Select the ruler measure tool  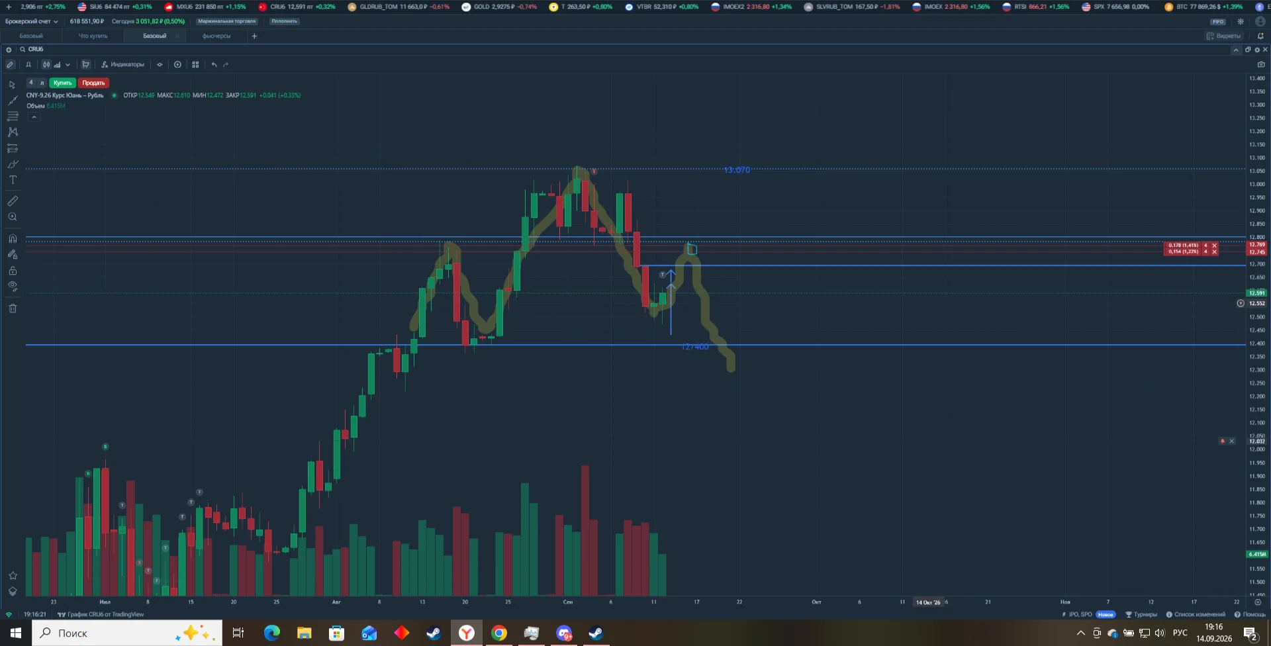coord(12,201)
